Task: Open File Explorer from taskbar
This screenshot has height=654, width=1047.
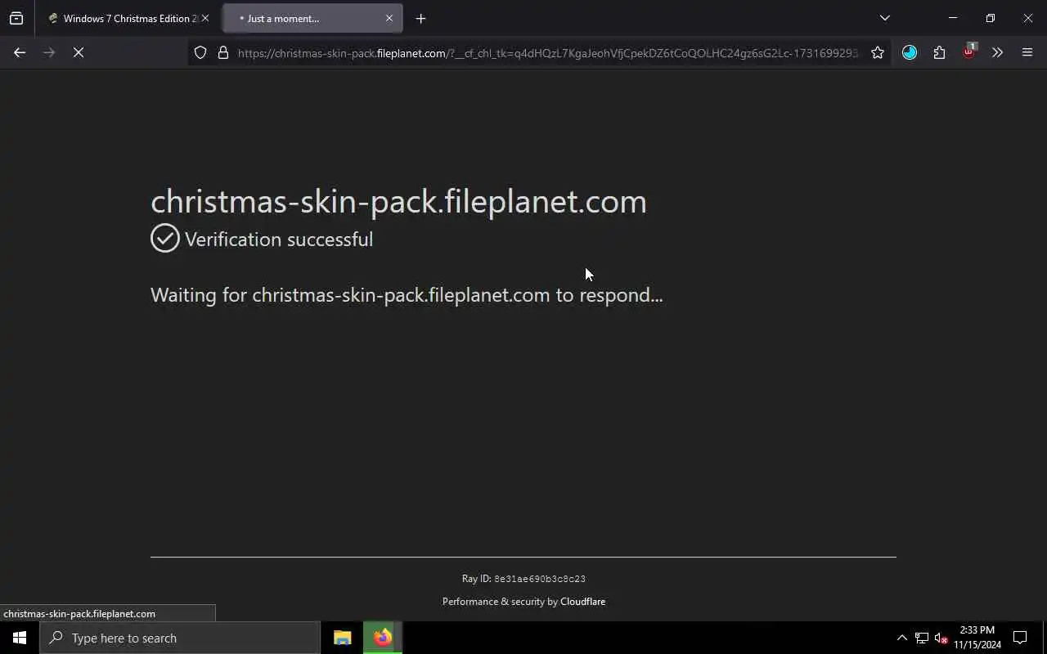Action: pos(343,638)
